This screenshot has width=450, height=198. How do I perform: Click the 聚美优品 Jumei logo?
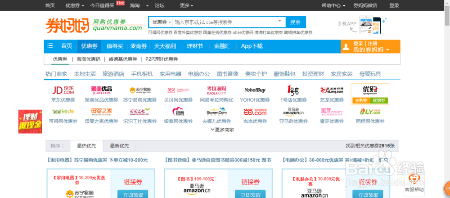pos(101,90)
